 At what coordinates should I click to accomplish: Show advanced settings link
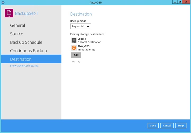[x=24, y=66]
